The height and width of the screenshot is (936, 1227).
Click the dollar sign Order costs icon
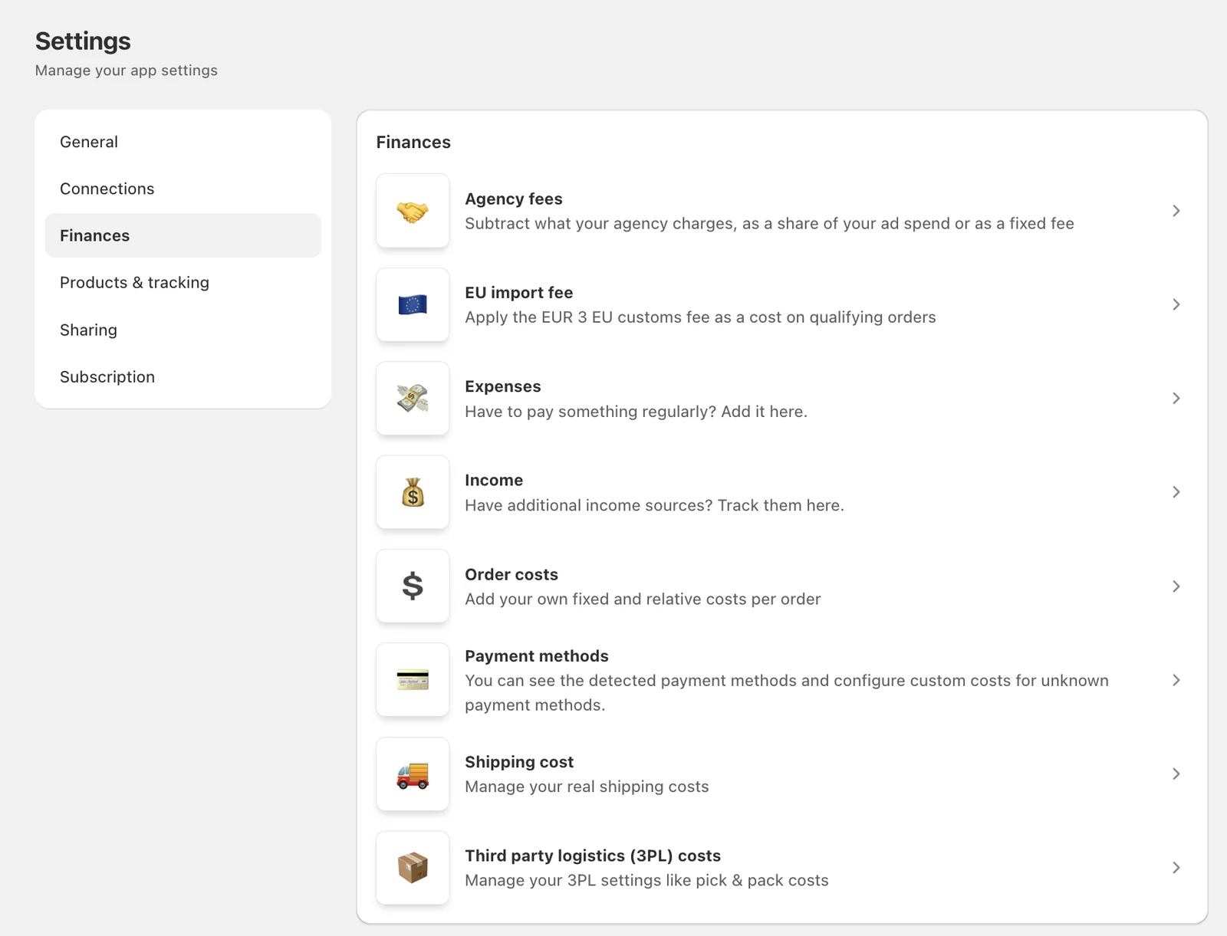(413, 586)
